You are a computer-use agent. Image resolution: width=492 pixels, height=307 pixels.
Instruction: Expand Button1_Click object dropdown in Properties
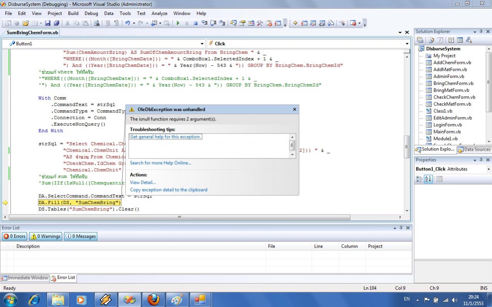[x=489, y=169]
